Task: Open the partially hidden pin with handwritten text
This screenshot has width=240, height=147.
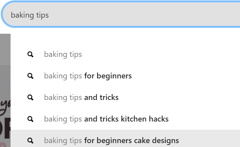Action: click(x=5, y=106)
